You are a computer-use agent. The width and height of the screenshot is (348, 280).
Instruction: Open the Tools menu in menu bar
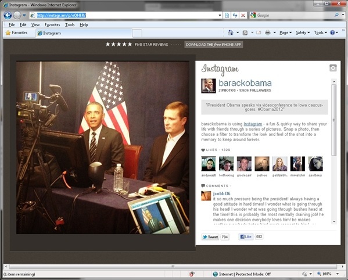[x=70, y=25]
